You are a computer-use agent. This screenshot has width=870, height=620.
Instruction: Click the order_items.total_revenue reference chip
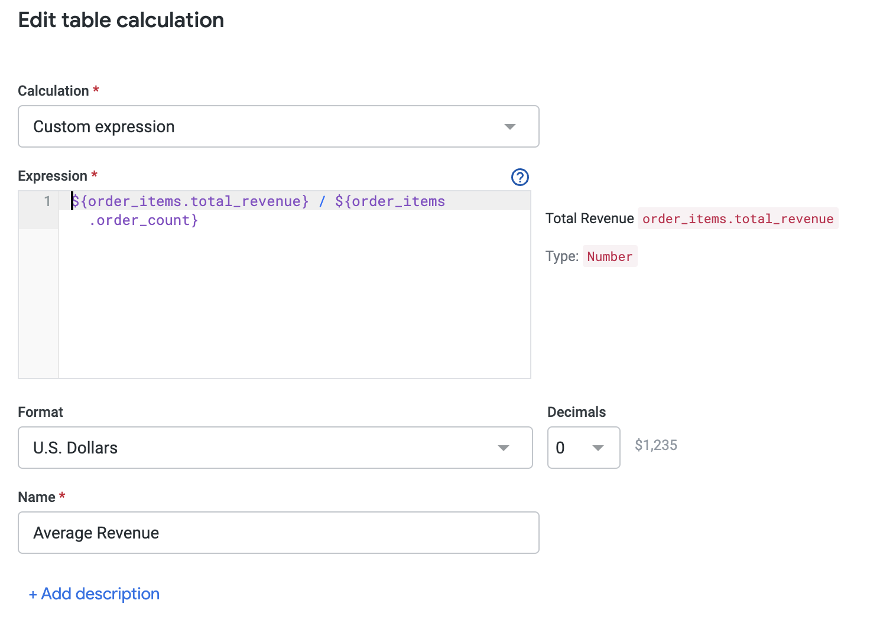click(738, 218)
